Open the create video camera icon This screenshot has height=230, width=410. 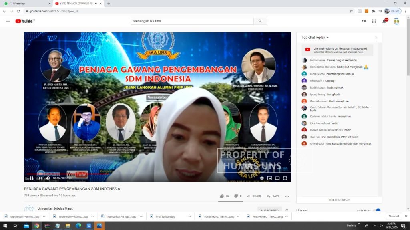tap(364, 21)
